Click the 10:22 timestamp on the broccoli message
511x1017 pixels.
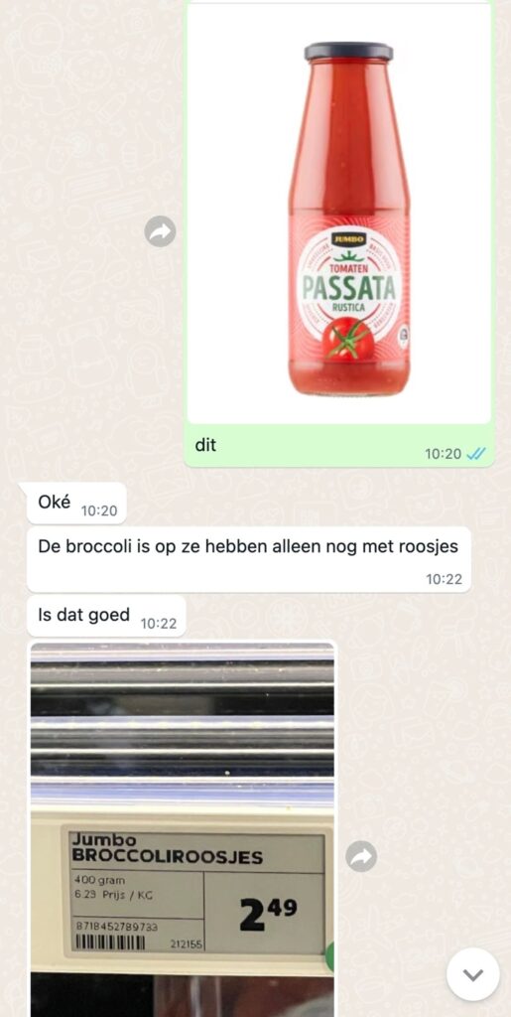click(x=445, y=579)
